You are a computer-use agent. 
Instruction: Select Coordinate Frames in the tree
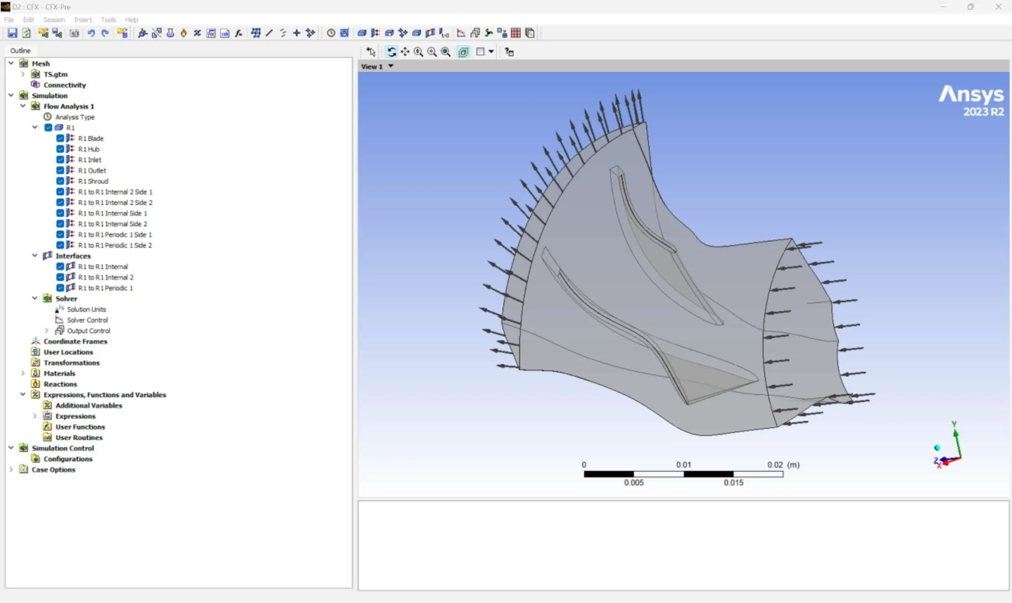point(75,342)
